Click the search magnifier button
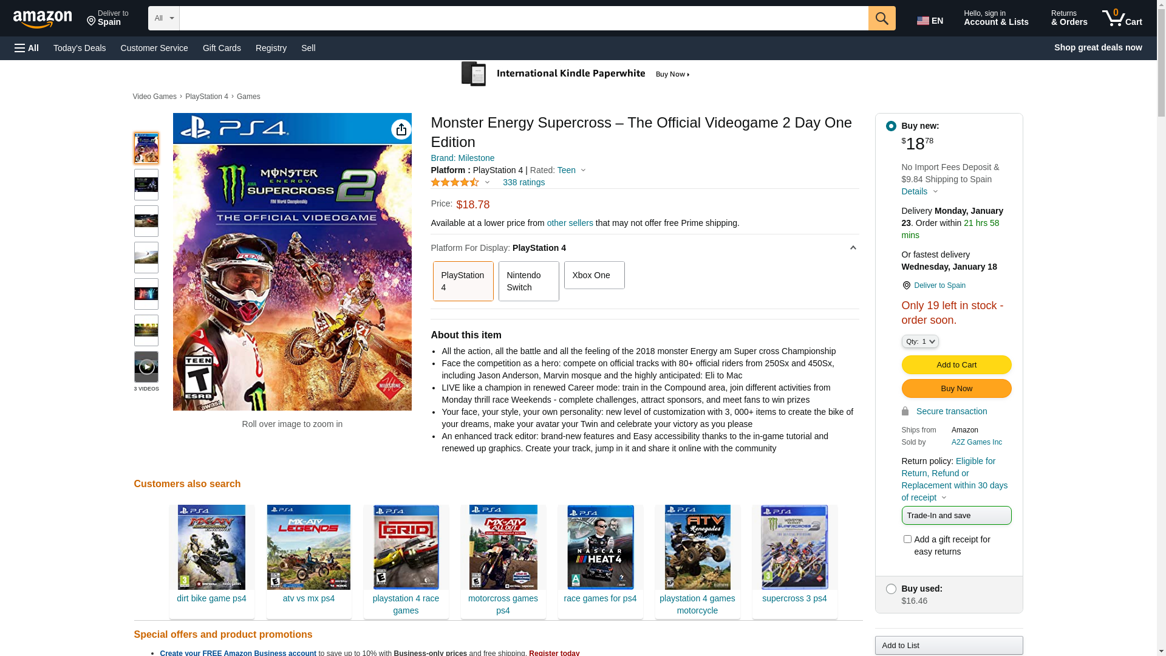 point(882,18)
